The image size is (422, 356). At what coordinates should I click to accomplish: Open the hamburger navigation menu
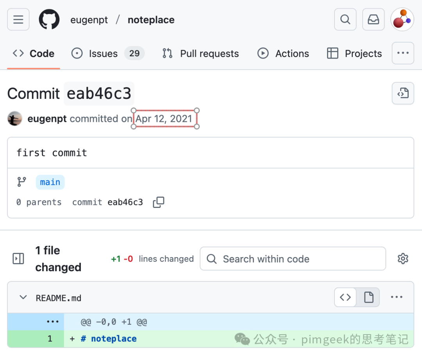(18, 20)
